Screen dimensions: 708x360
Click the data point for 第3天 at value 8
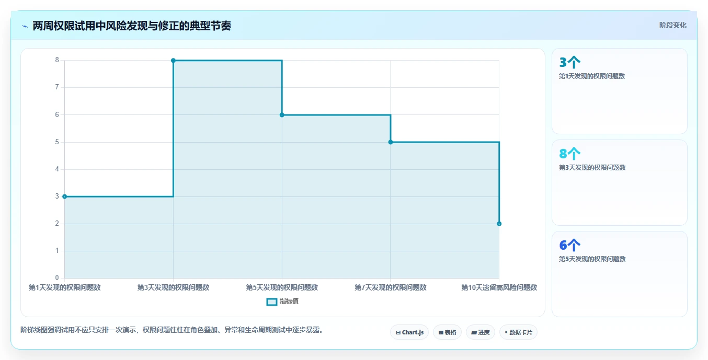[x=173, y=61]
